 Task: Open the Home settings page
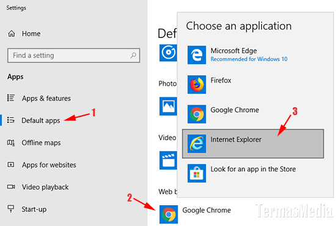[x=31, y=34]
